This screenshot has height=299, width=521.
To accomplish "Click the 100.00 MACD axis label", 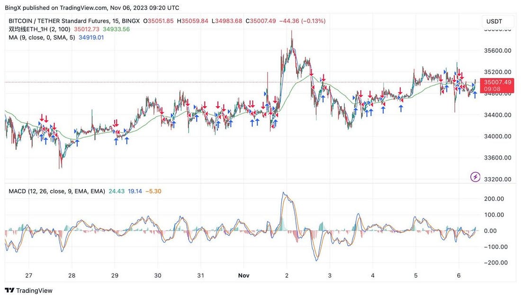I will (x=494, y=215).
